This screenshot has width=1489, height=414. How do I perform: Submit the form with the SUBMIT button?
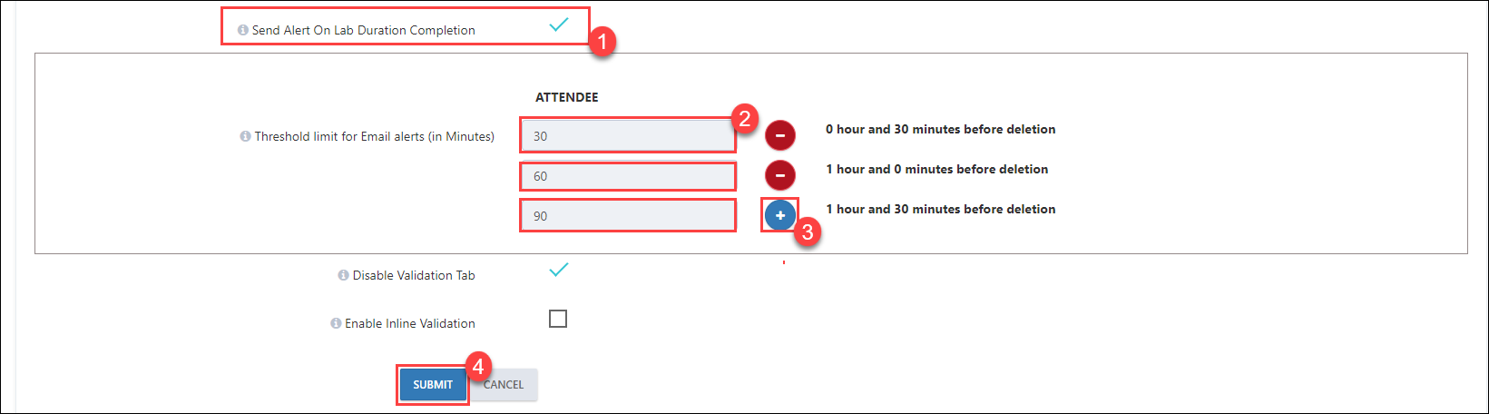[x=433, y=384]
